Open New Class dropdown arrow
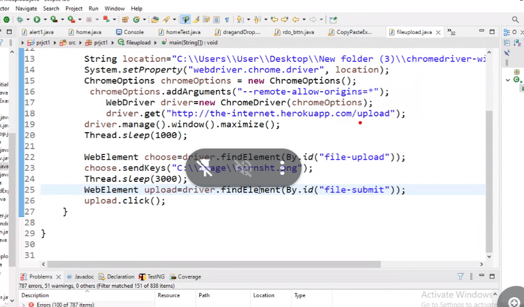Image resolution: width=524 pixels, height=307 pixels. 144,20
